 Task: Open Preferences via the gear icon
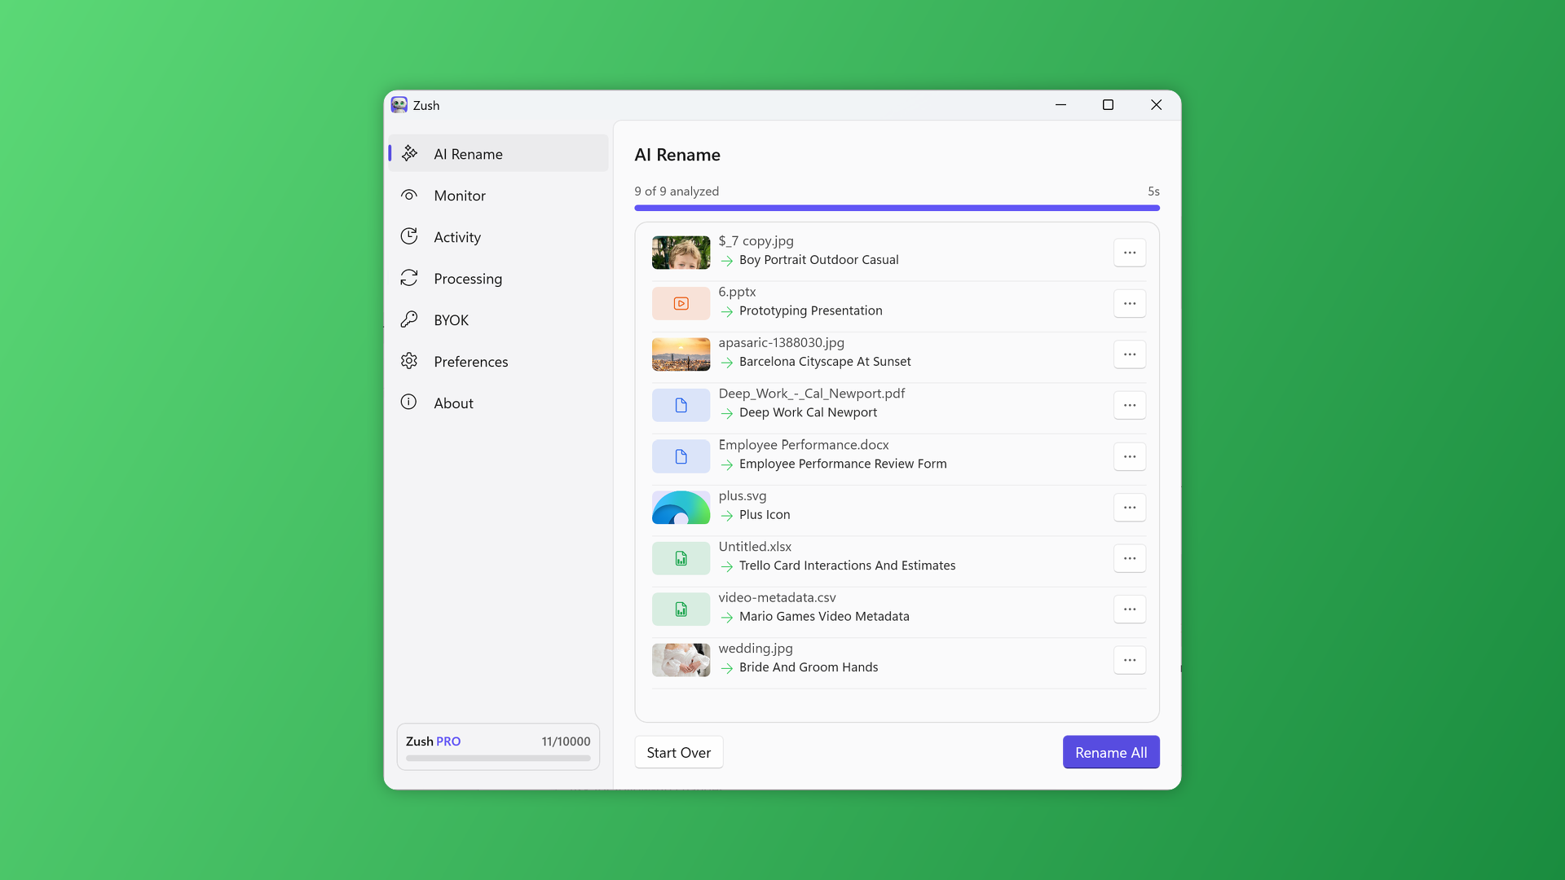(x=410, y=361)
